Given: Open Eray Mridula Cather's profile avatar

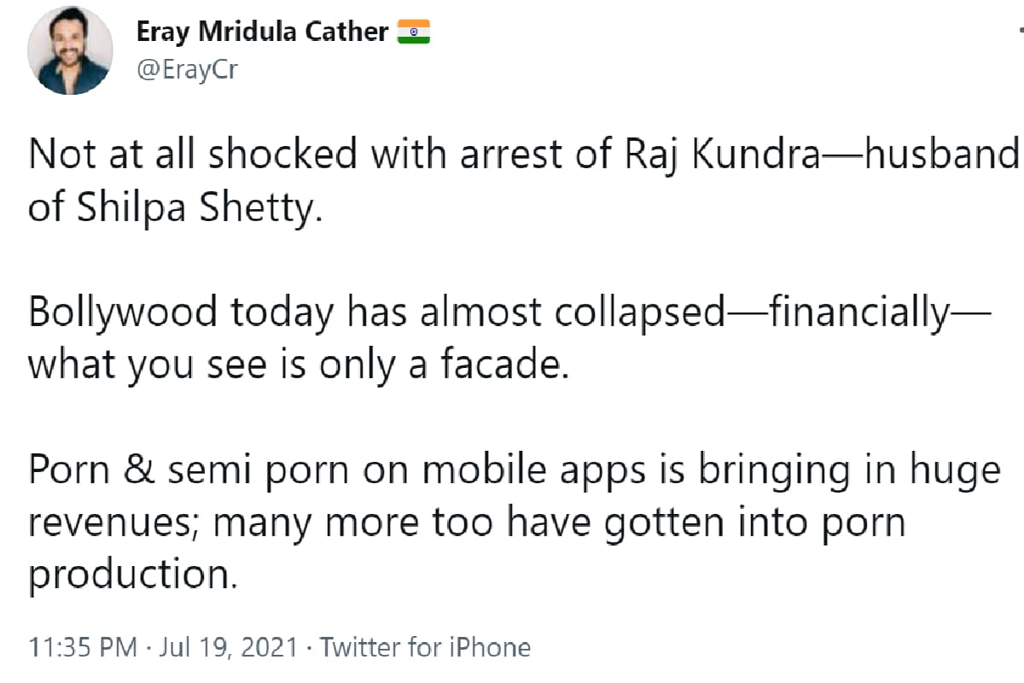Looking at the screenshot, I should 71,53.
